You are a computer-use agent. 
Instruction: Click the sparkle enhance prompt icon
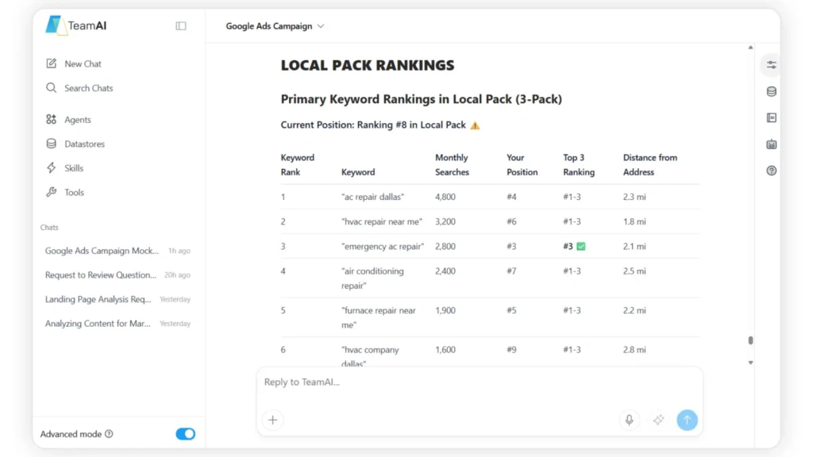click(x=658, y=420)
